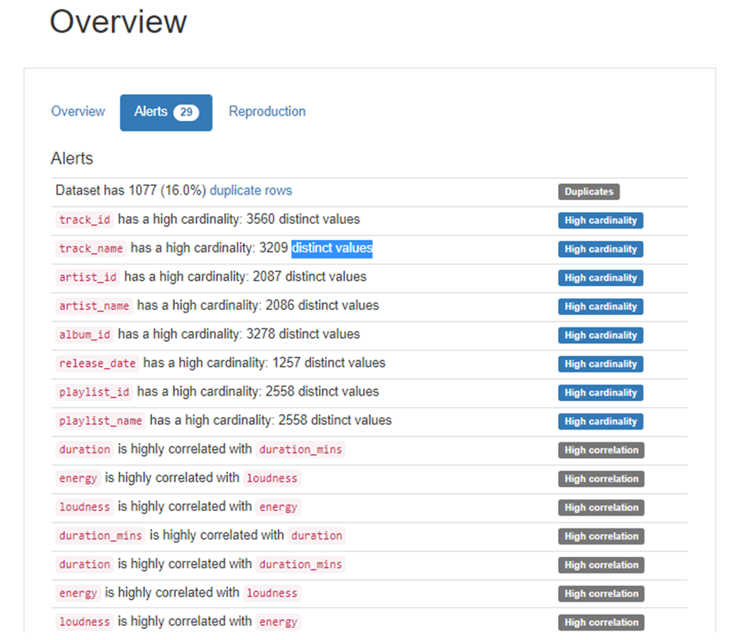The width and height of the screenshot is (744, 640).
Task: Select the track_name variable label
Action: (x=90, y=248)
